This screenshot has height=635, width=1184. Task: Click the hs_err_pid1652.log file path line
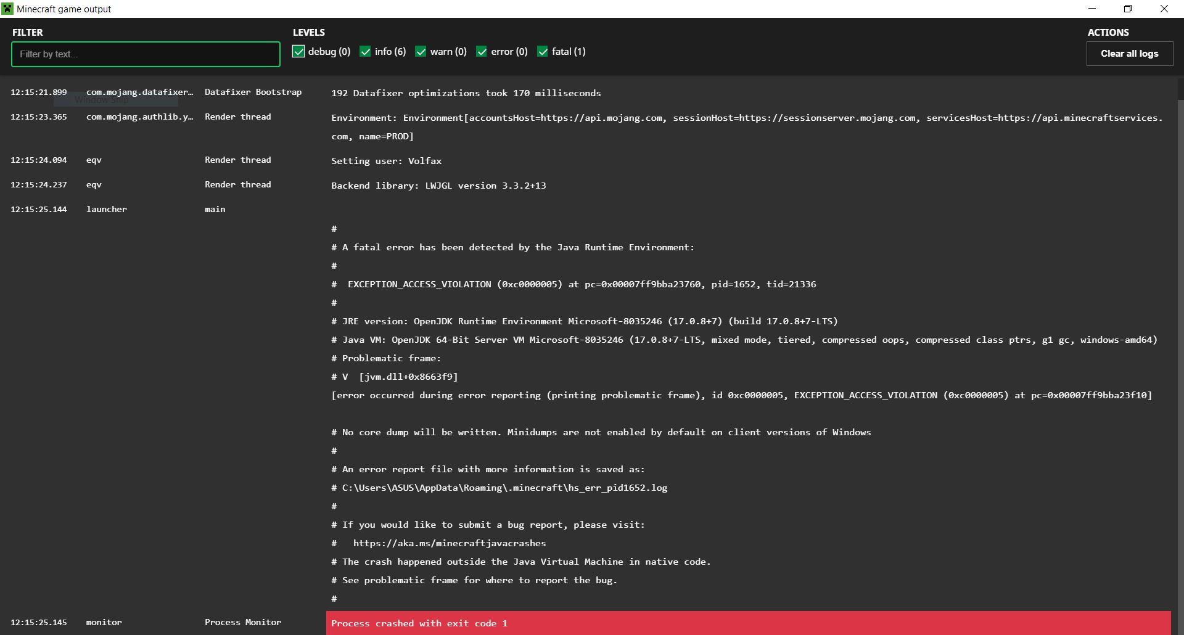499,488
